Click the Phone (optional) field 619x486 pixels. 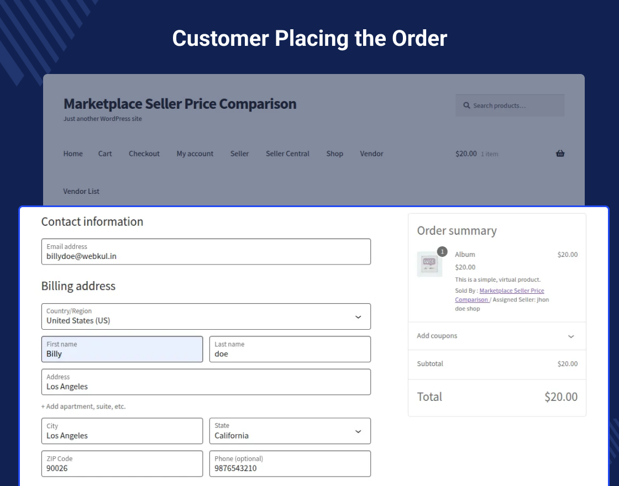click(290, 463)
